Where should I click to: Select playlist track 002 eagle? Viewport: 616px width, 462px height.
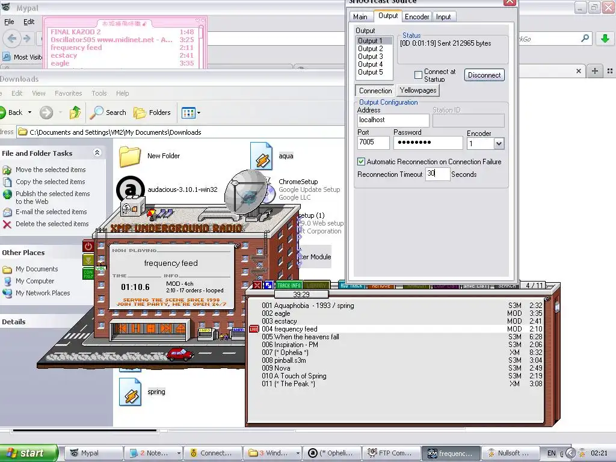tap(401, 313)
